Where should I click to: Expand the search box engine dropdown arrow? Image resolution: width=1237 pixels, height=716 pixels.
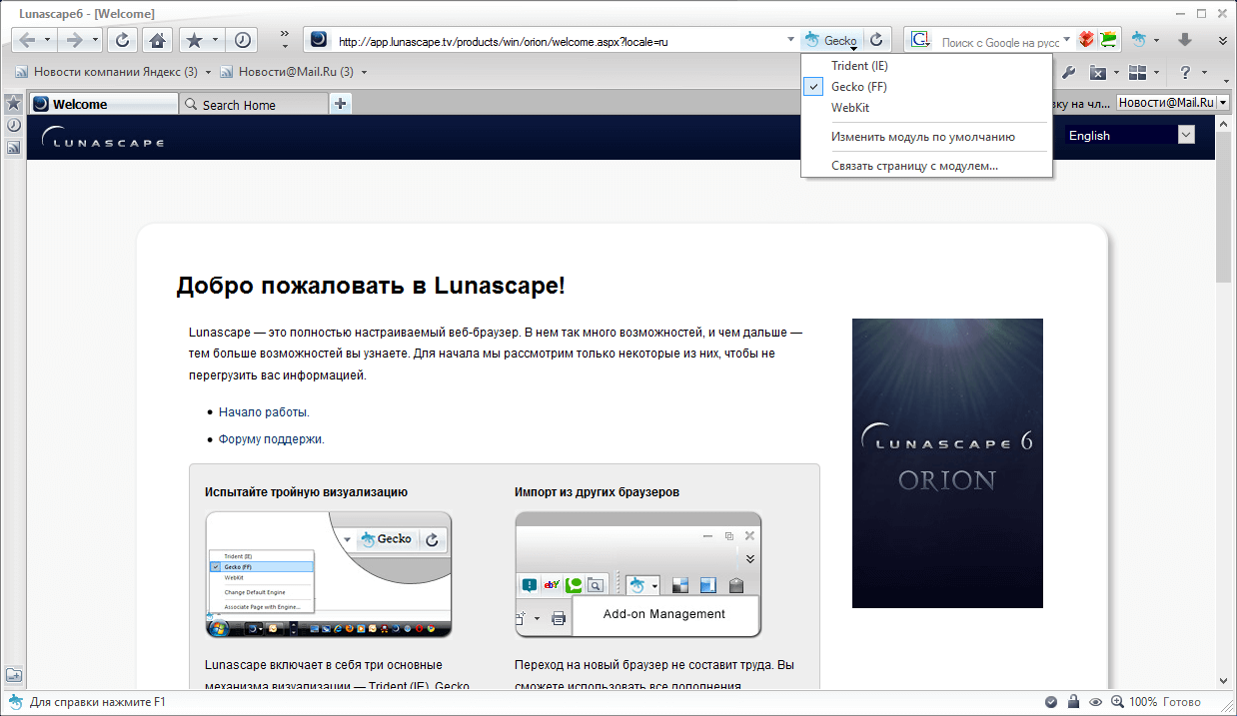point(1067,40)
